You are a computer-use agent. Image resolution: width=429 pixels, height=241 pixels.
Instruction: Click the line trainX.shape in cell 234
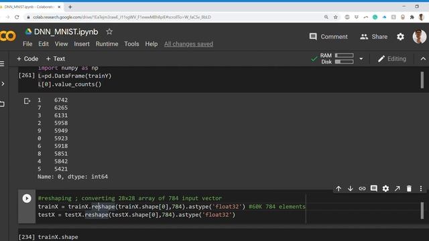coord(58,237)
